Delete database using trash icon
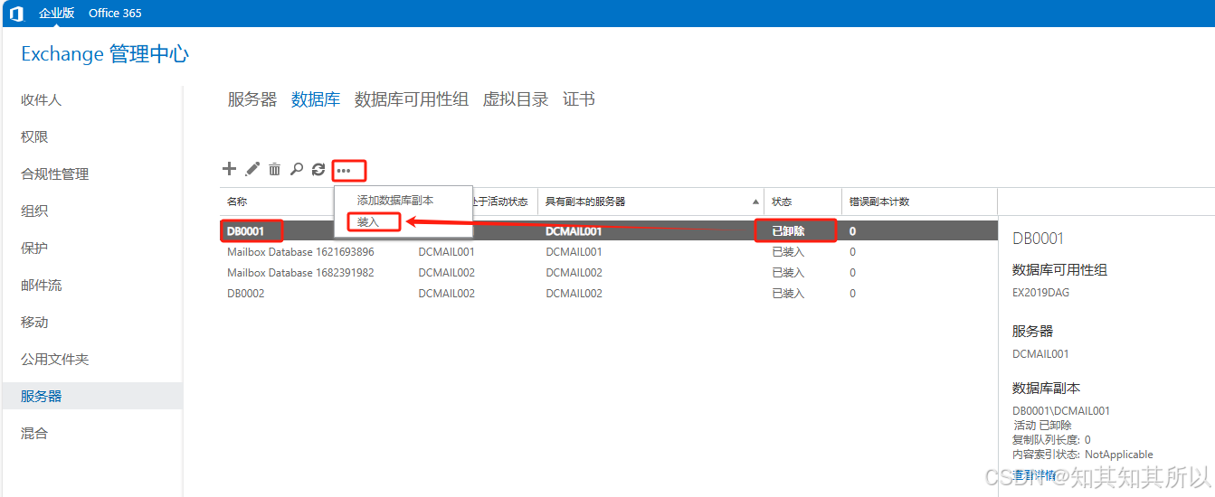The width and height of the screenshot is (1215, 497). coord(274,169)
